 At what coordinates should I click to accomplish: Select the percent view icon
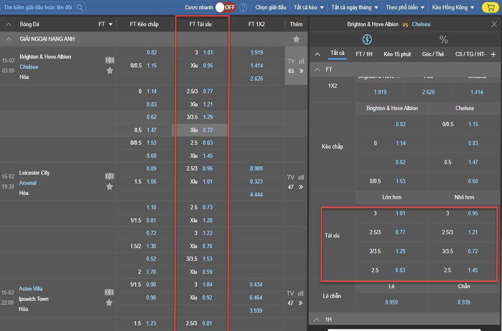(x=443, y=40)
